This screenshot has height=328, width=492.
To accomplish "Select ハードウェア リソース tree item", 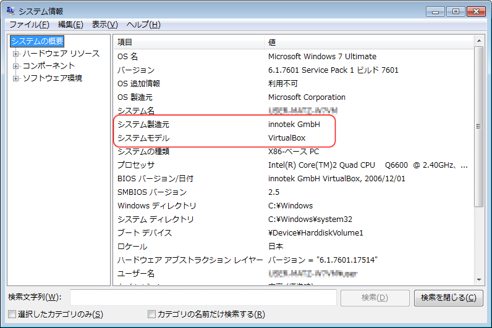I will 61,54.
